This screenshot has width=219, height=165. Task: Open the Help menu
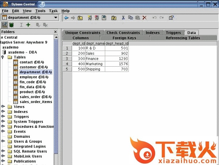(65, 11)
